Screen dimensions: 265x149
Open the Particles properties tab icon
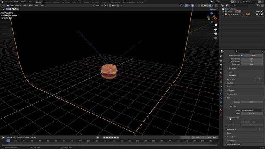(221, 94)
